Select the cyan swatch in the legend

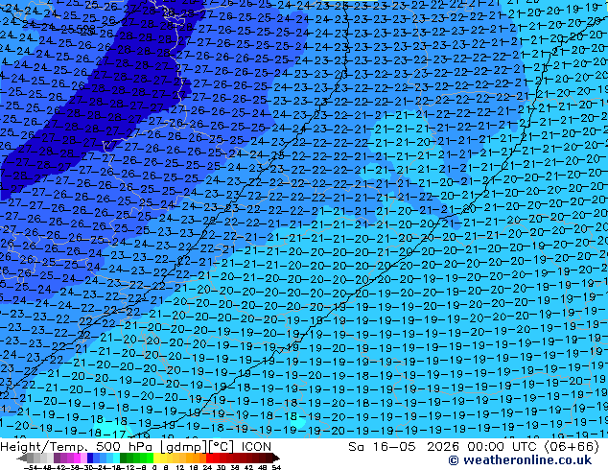click(117, 458)
